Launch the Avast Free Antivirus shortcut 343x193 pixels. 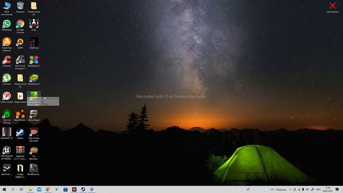click(x=7, y=44)
